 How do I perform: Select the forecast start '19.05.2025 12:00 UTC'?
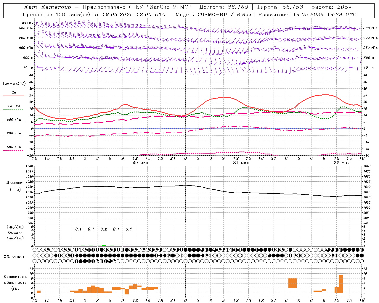click(x=134, y=14)
